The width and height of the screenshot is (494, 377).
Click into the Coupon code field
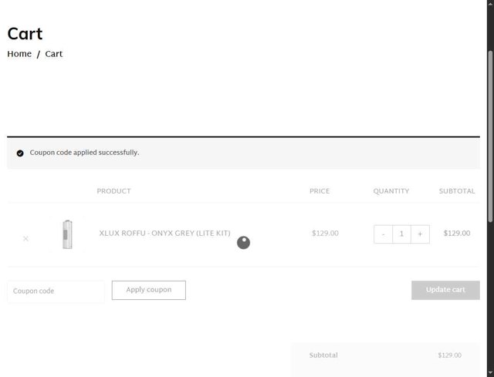(x=56, y=291)
